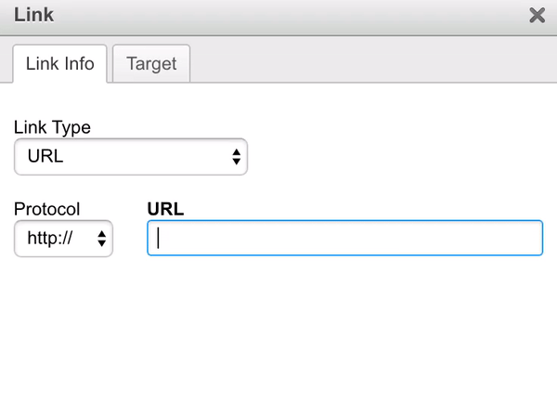Click the empty tab strip right of Target

click(371, 64)
